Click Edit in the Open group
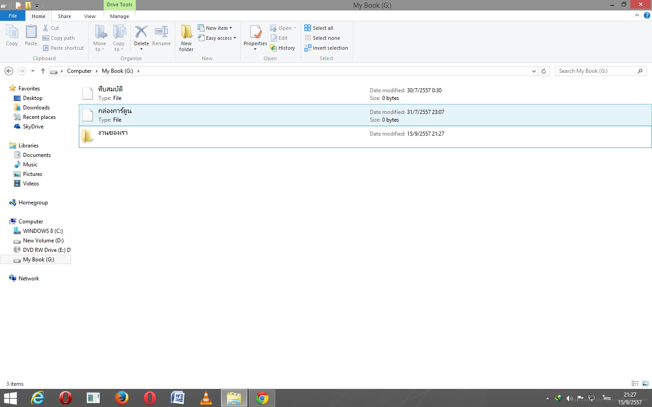 (x=279, y=38)
